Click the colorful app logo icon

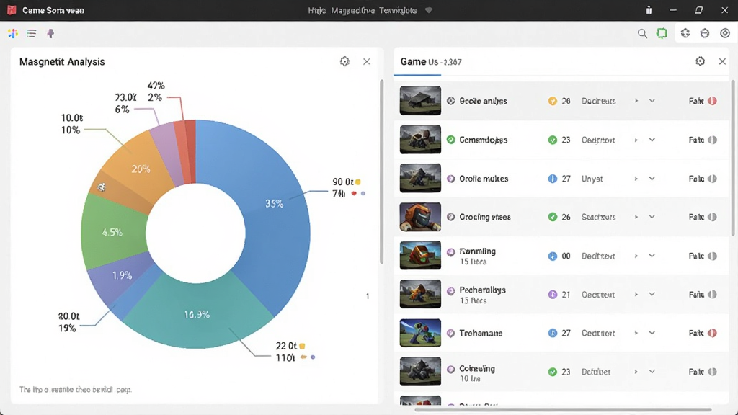(x=13, y=33)
